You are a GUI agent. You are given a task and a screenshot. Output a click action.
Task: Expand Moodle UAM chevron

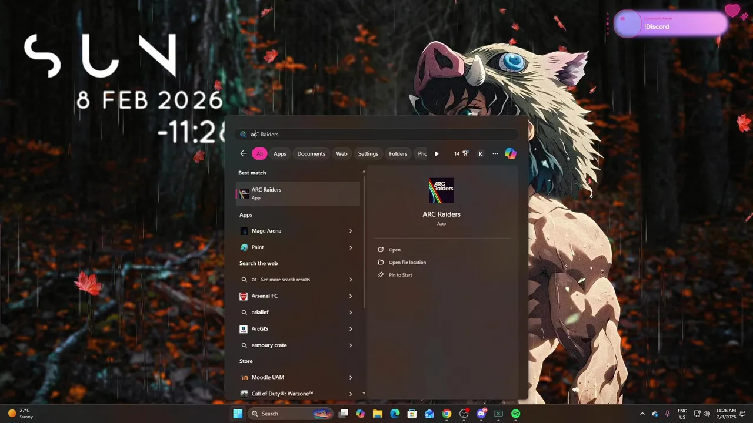(351, 377)
